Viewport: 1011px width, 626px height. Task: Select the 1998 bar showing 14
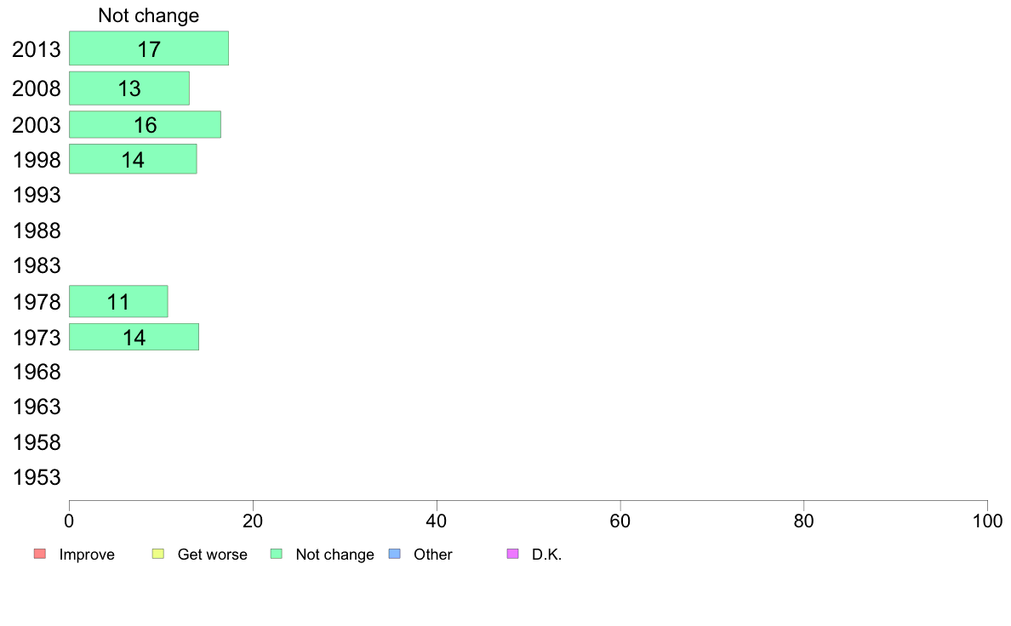[133, 159]
